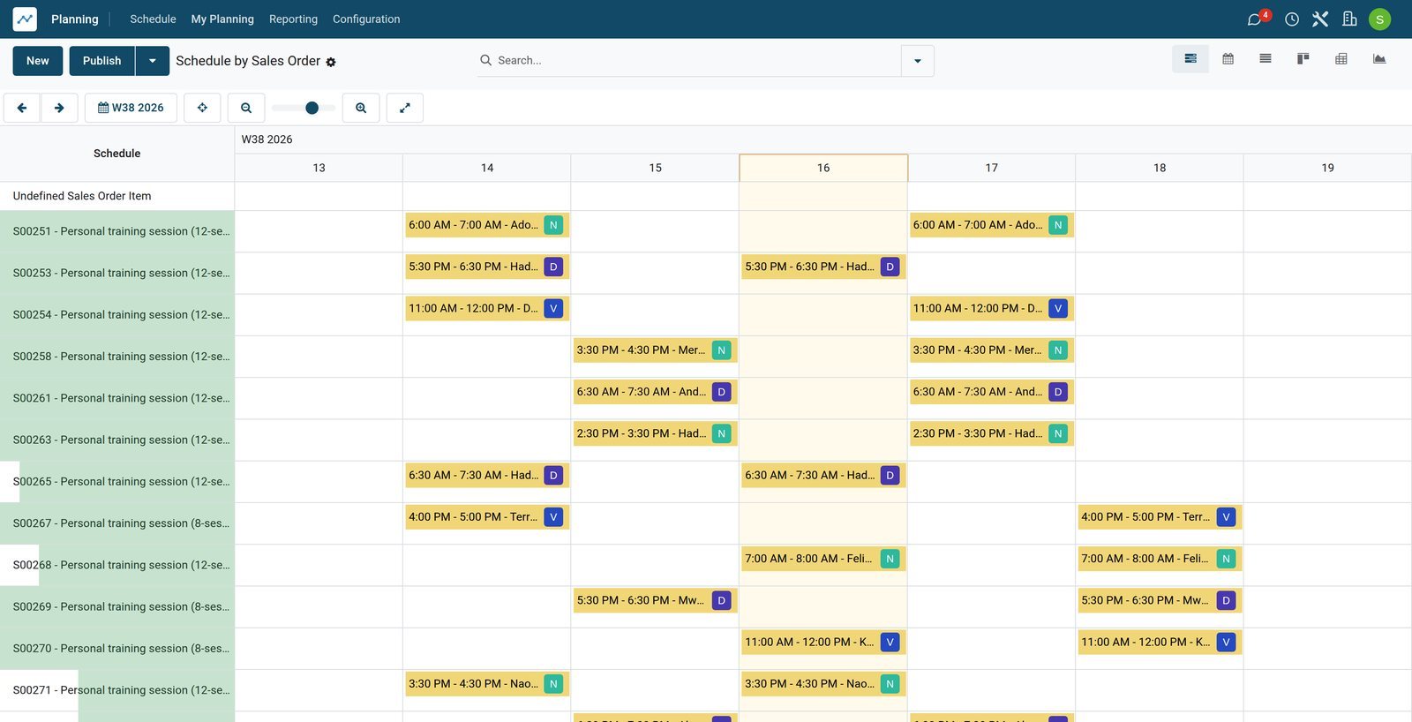The image size is (1412, 722).
Task: Open the 3:30 PM - 4:30 PM Mer shift on day 15
Action: [x=655, y=350]
